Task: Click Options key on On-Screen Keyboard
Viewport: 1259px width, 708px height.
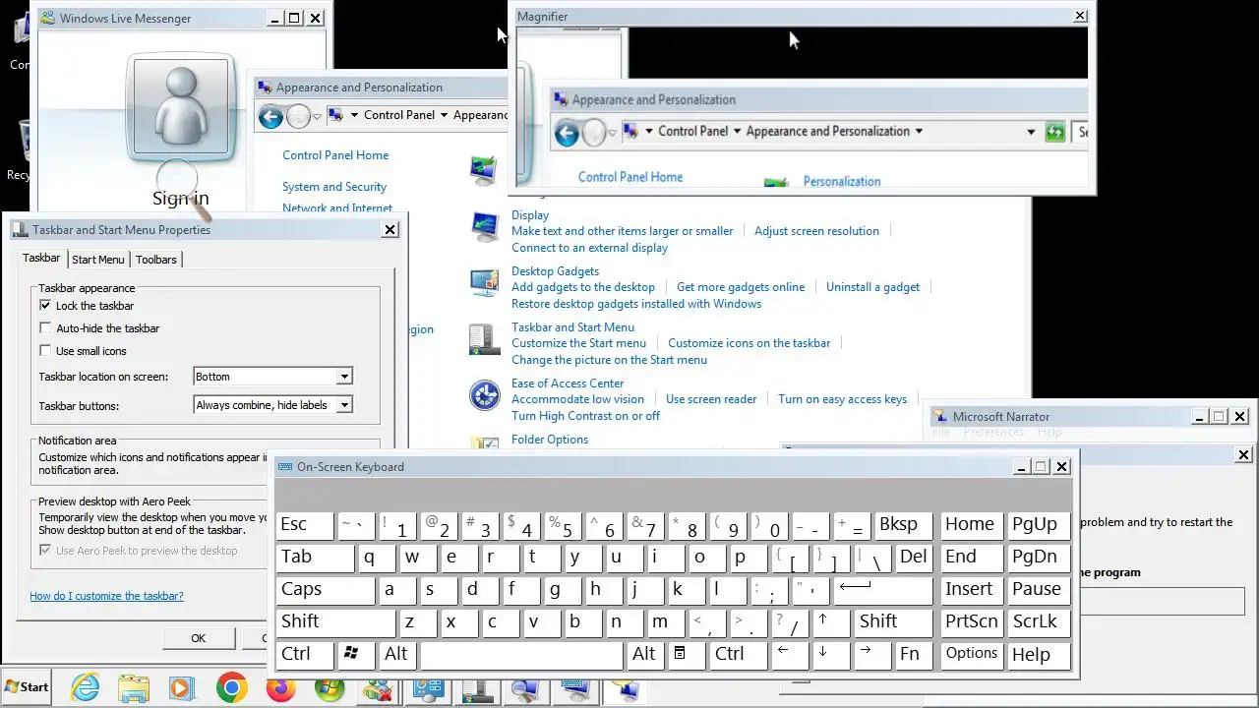Action: [x=972, y=654]
